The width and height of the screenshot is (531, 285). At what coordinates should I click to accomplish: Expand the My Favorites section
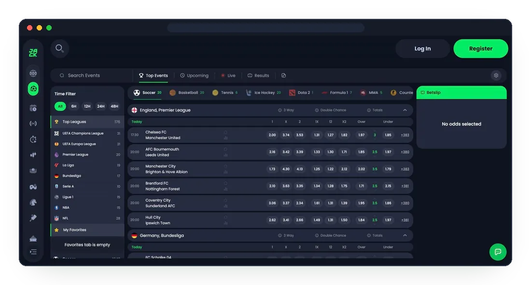pos(87,230)
